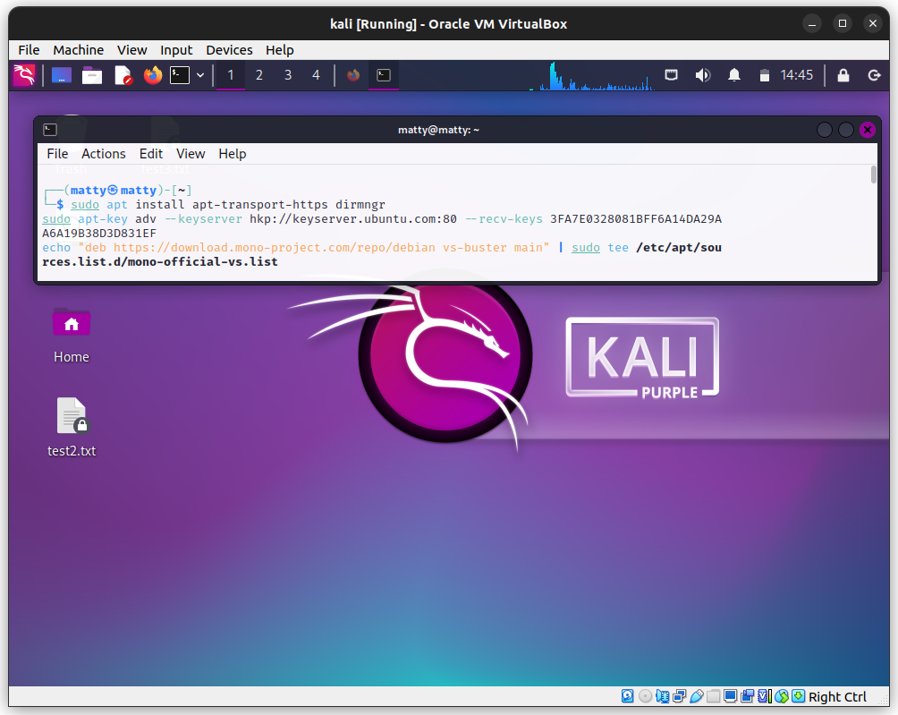Select the terminal window in taskbar

[x=384, y=75]
